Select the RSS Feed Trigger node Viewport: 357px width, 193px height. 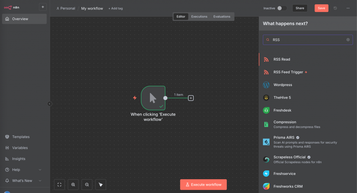(308, 72)
